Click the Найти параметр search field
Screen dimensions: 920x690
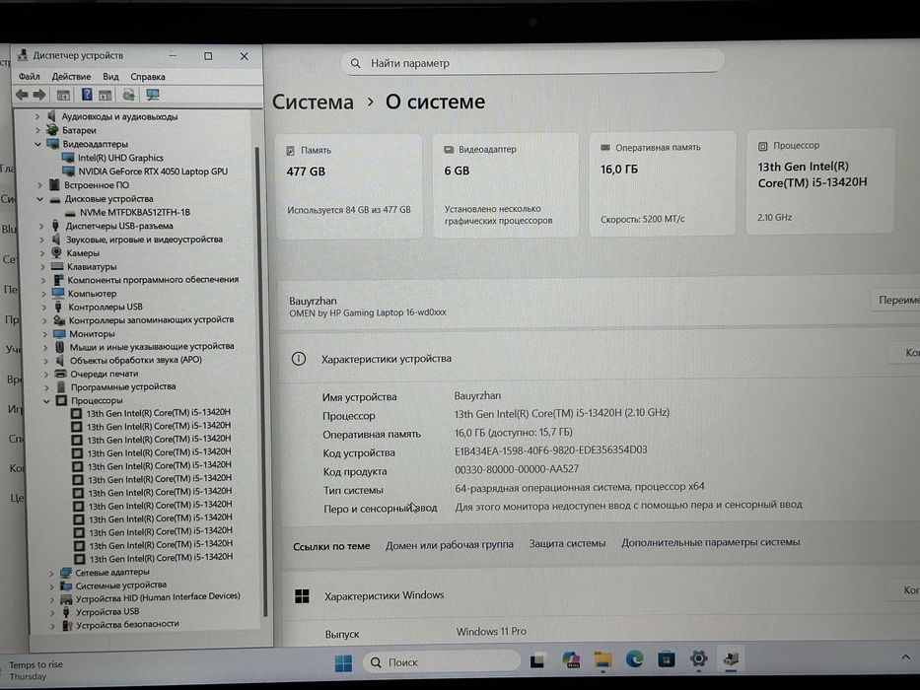532,63
